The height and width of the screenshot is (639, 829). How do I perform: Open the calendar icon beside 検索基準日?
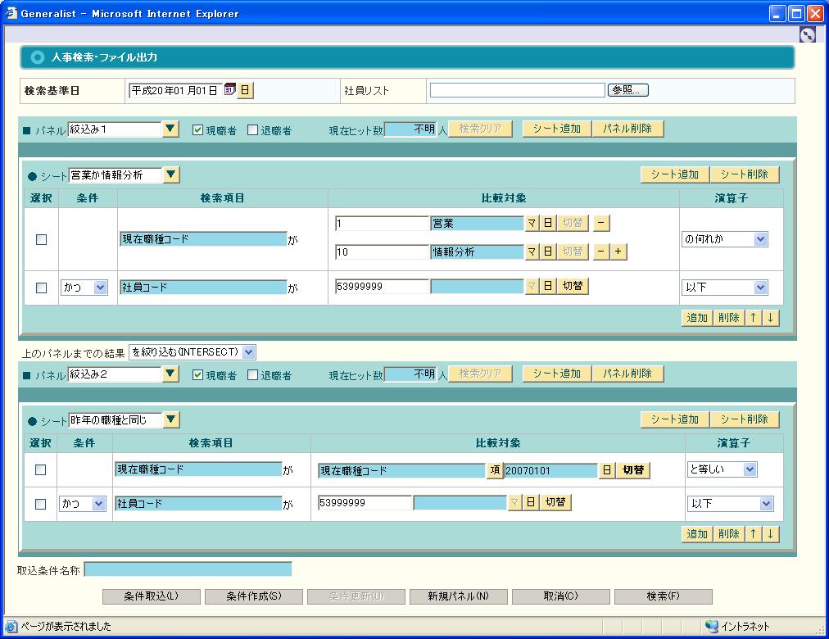click(x=230, y=90)
